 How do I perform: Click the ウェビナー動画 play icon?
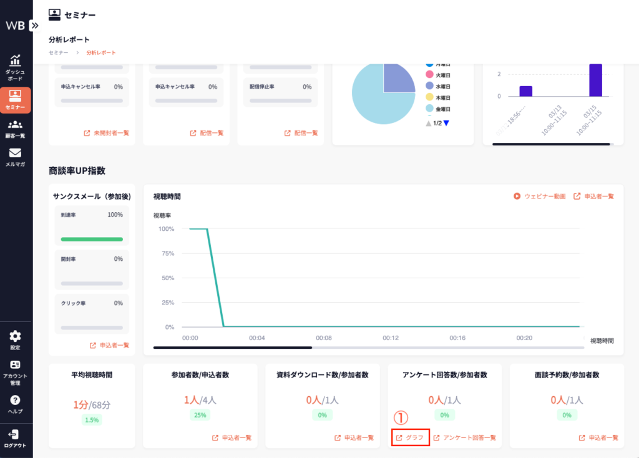[x=517, y=196]
